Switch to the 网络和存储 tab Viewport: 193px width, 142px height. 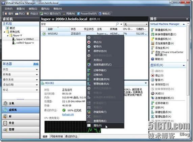[56, 136]
